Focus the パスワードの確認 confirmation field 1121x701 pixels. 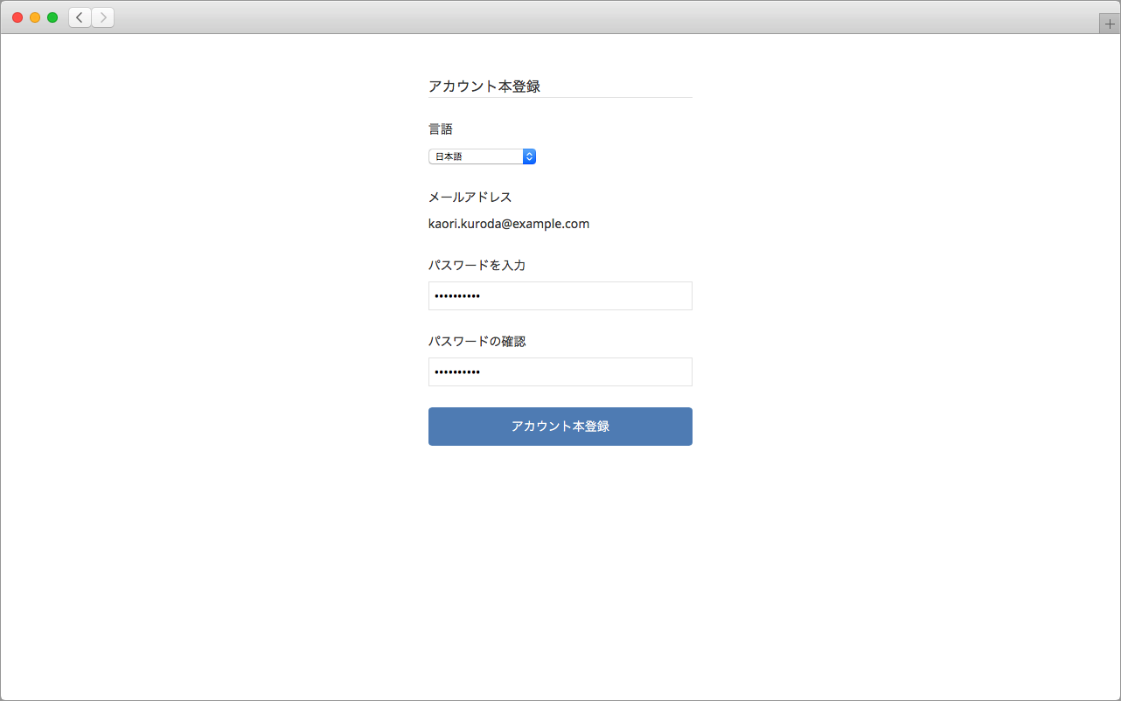pos(560,371)
